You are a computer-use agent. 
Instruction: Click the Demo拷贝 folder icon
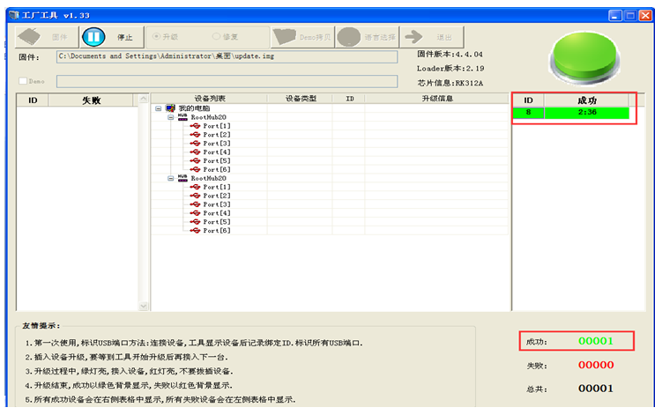(285, 37)
